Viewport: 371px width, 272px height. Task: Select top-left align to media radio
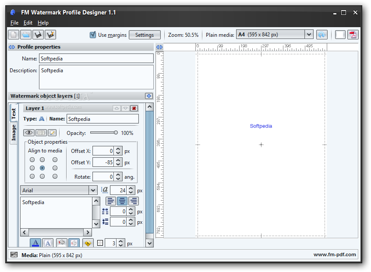coord(32,160)
